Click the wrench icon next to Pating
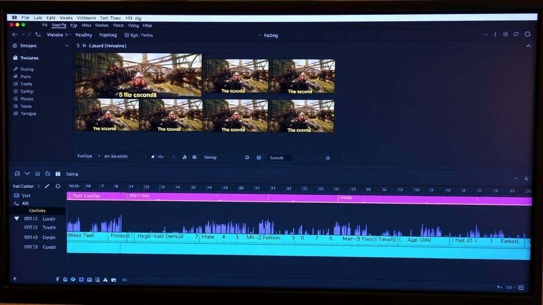 point(16,69)
